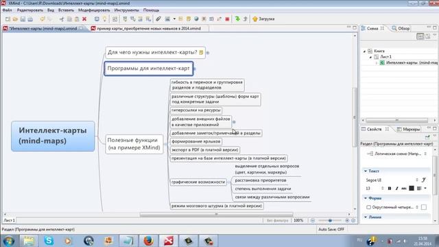
Task: Collapse the Линия section
Action: coord(366,217)
